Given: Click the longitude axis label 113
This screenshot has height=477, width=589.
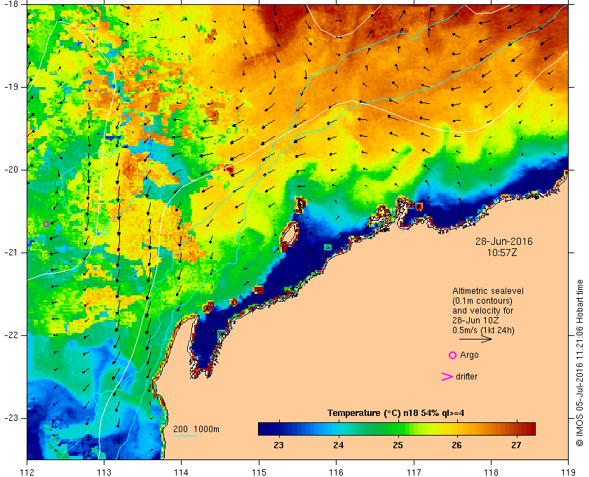Looking at the screenshot, I should [x=104, y=472].
